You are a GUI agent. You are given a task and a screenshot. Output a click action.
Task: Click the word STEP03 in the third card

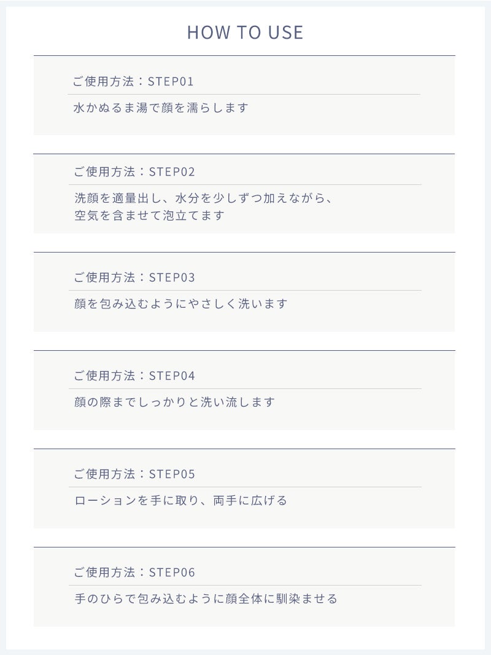point(172,277)
